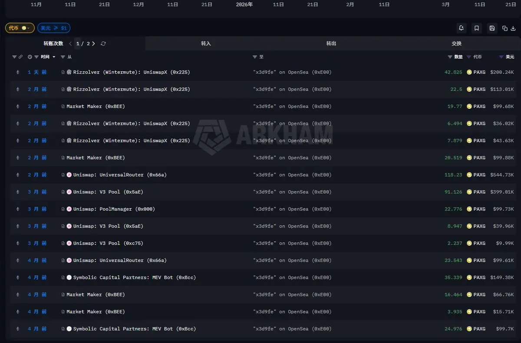The height and width of the screenshot is (343, 521).
Task: Sort by the 数量 column header
Action: coord(458,57)
